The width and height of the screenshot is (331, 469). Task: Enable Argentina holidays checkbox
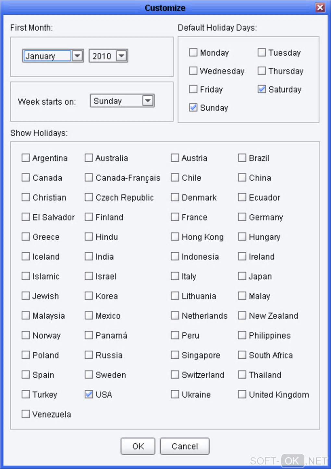(26, 158)
